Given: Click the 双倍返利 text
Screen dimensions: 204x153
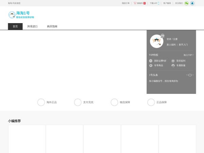Looking at the screenshot, I should 181,61.
